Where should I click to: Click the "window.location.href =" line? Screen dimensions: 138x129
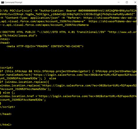pos(68,96)
